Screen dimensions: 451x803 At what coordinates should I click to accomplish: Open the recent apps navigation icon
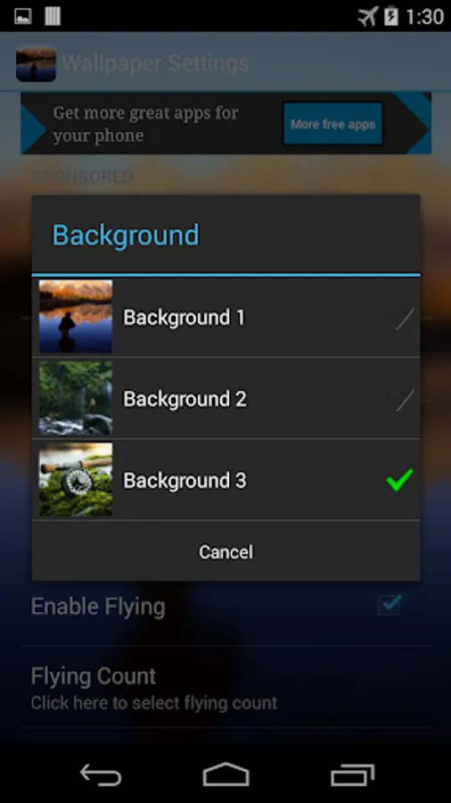pos(352,774)
